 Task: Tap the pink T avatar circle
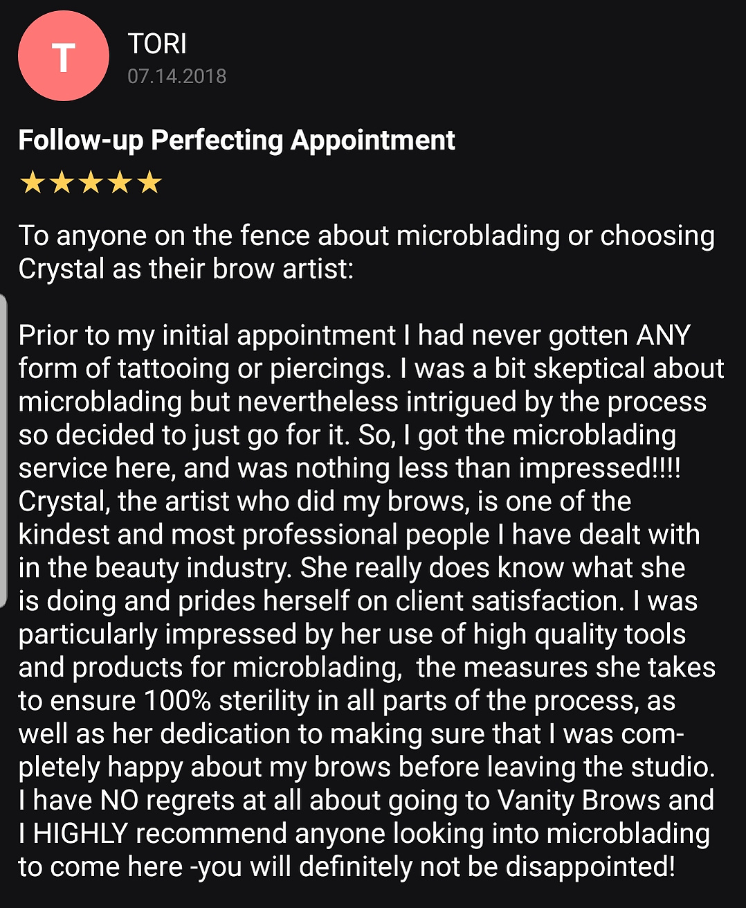point(63,56)
